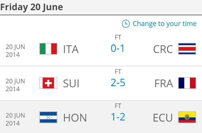This screenshot has width=202, height=133.
Task: Select the ECU team name
Action: pyautogui.click(x=163, y=118)
